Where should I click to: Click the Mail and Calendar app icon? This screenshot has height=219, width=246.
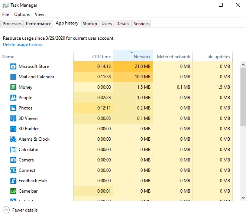point(13,77)
